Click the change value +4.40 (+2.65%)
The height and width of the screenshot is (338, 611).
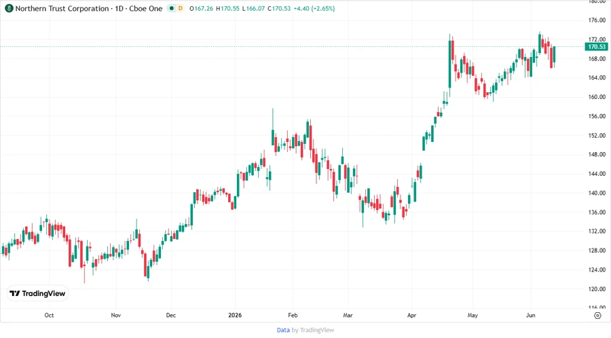point(314,8)
